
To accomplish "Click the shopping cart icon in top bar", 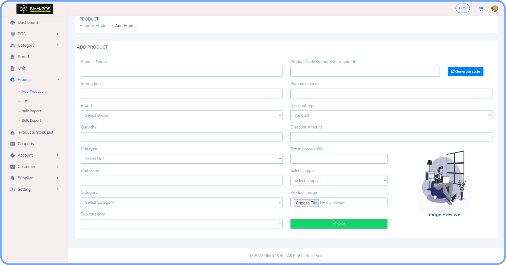I will click(x=481, y=8).
